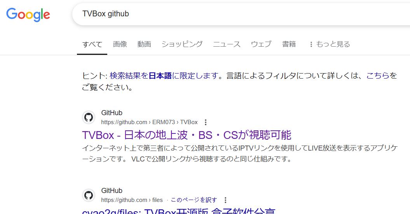Viewport: 410px width, 214px height.
Task: Click GitHub favicon of the ERM073 TVBox result
Action: coord(89,118)
